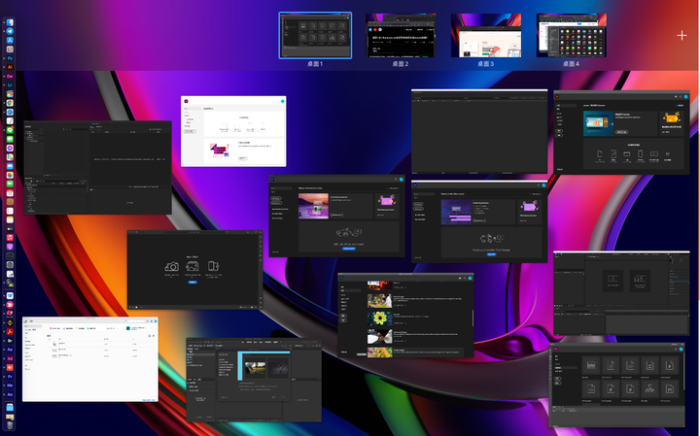Click the Media Encoder (Me) Dock icon
Image resolution: width=700 pixels, height=436 pixels.
[10, 386]
